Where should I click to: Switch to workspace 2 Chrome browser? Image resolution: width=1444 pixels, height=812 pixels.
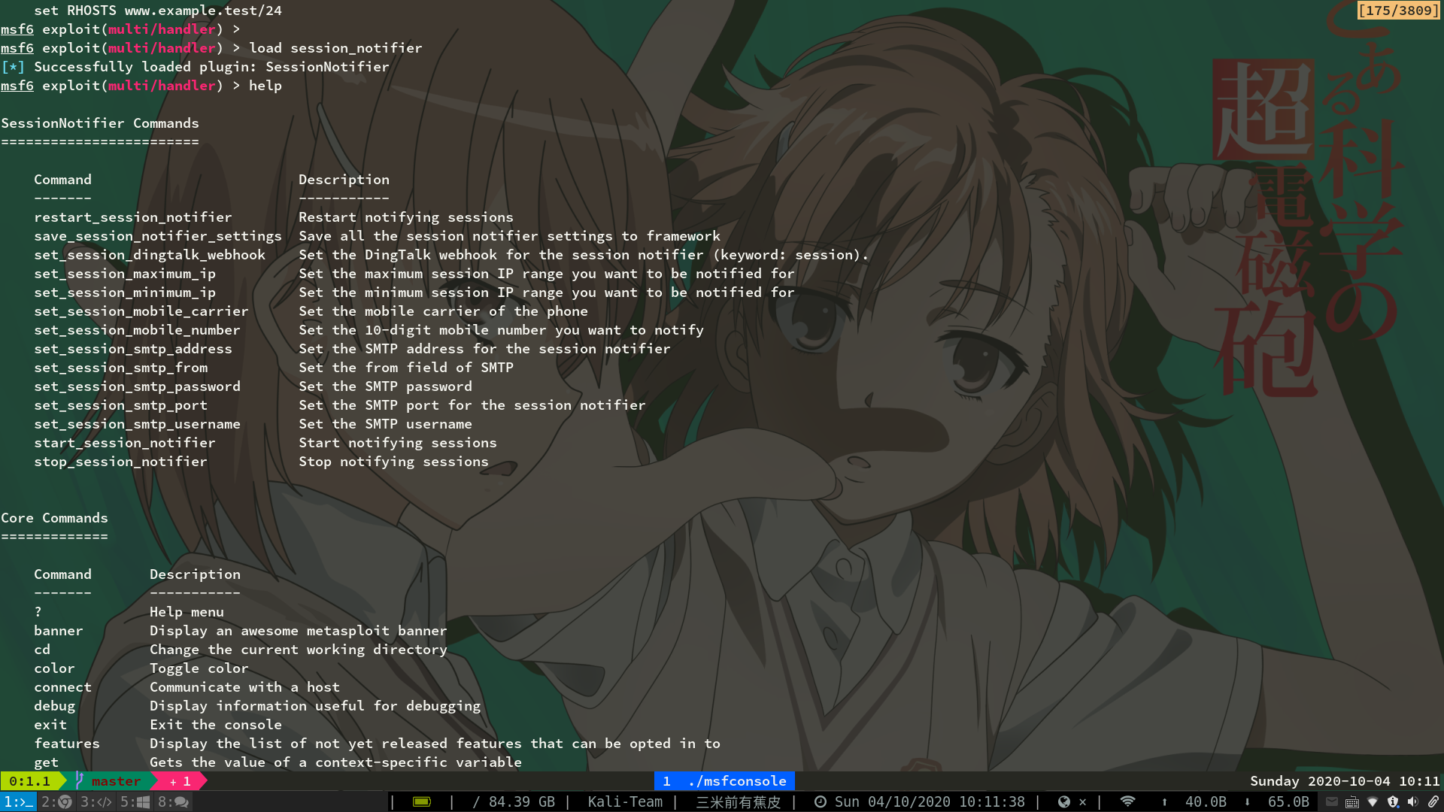coord(56,802)
